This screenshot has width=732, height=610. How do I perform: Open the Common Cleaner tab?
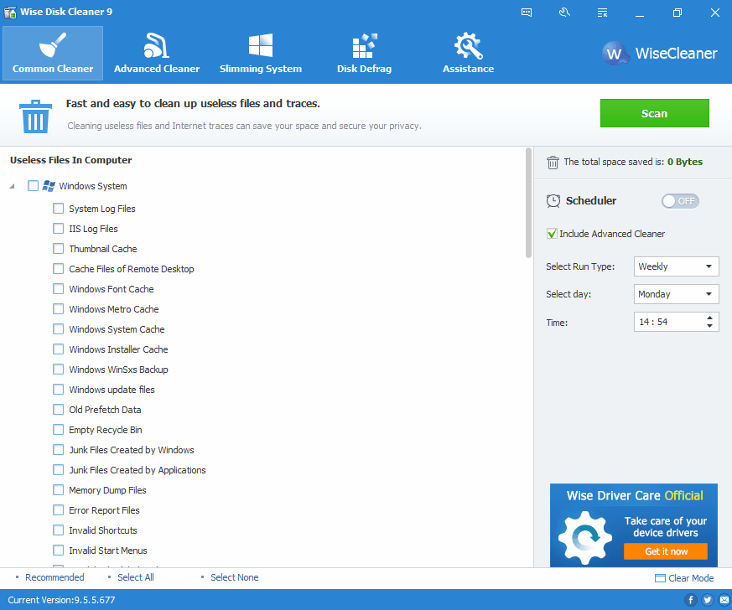(x=53, y=53)
